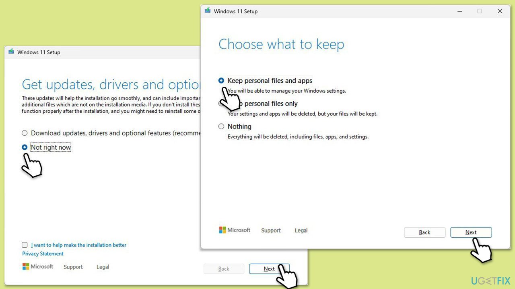The height and width of the screenshot is (289, 515).
Task: Click the disabled Back button in Get updates window
Action: (x=224, y=269)
